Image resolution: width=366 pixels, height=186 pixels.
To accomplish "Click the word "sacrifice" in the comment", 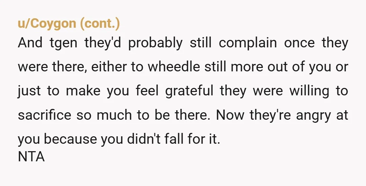I will [x=45, y=115].
